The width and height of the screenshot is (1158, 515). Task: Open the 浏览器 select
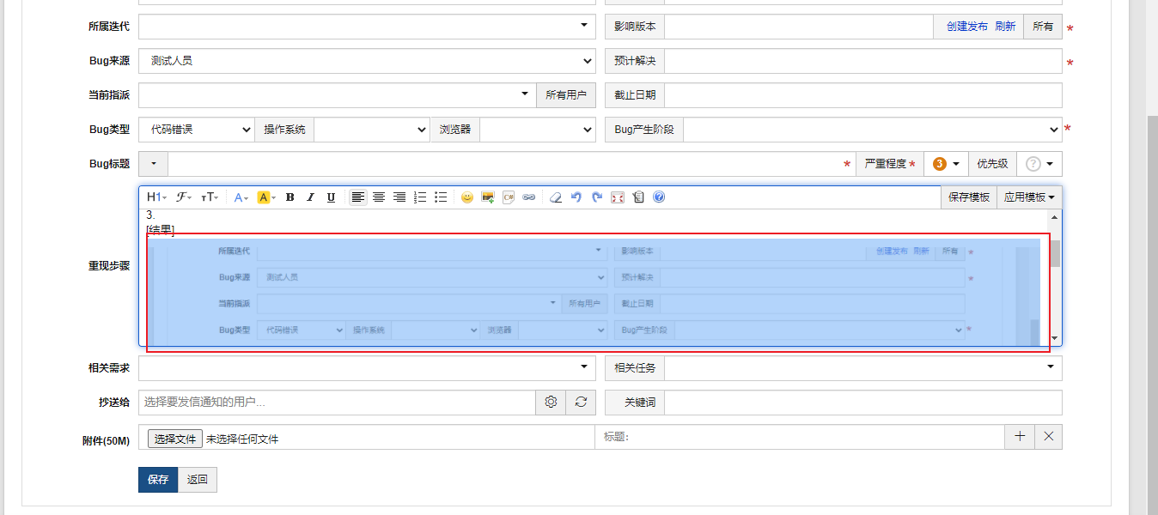point(537,130)
